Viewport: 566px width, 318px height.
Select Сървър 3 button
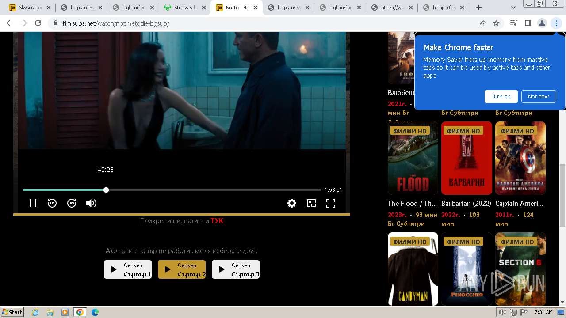tap(236, 269)
